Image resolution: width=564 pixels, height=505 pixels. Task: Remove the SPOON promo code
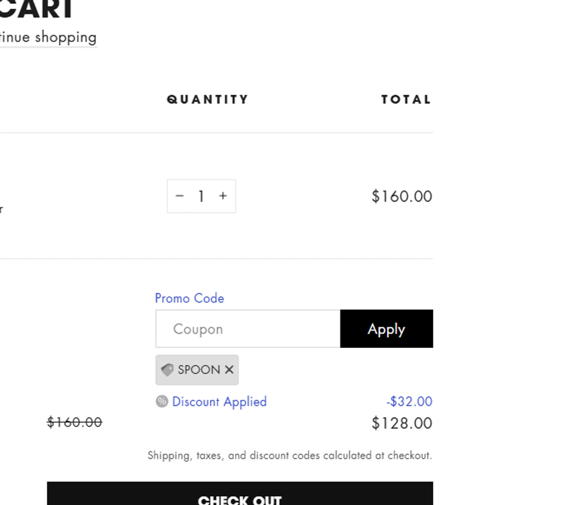pyautogui.click(x=229, y=370)
